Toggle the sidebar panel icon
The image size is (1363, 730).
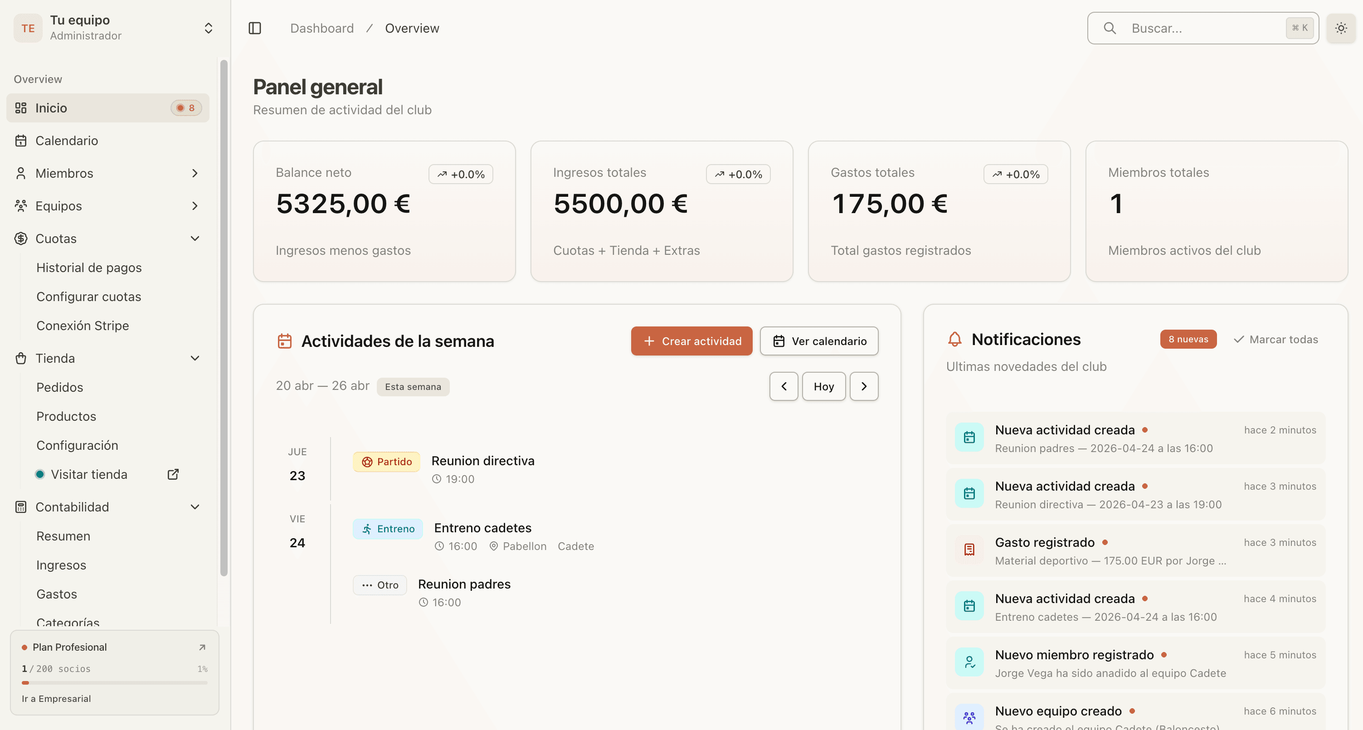pyautogui.click(x=254, y=28)
